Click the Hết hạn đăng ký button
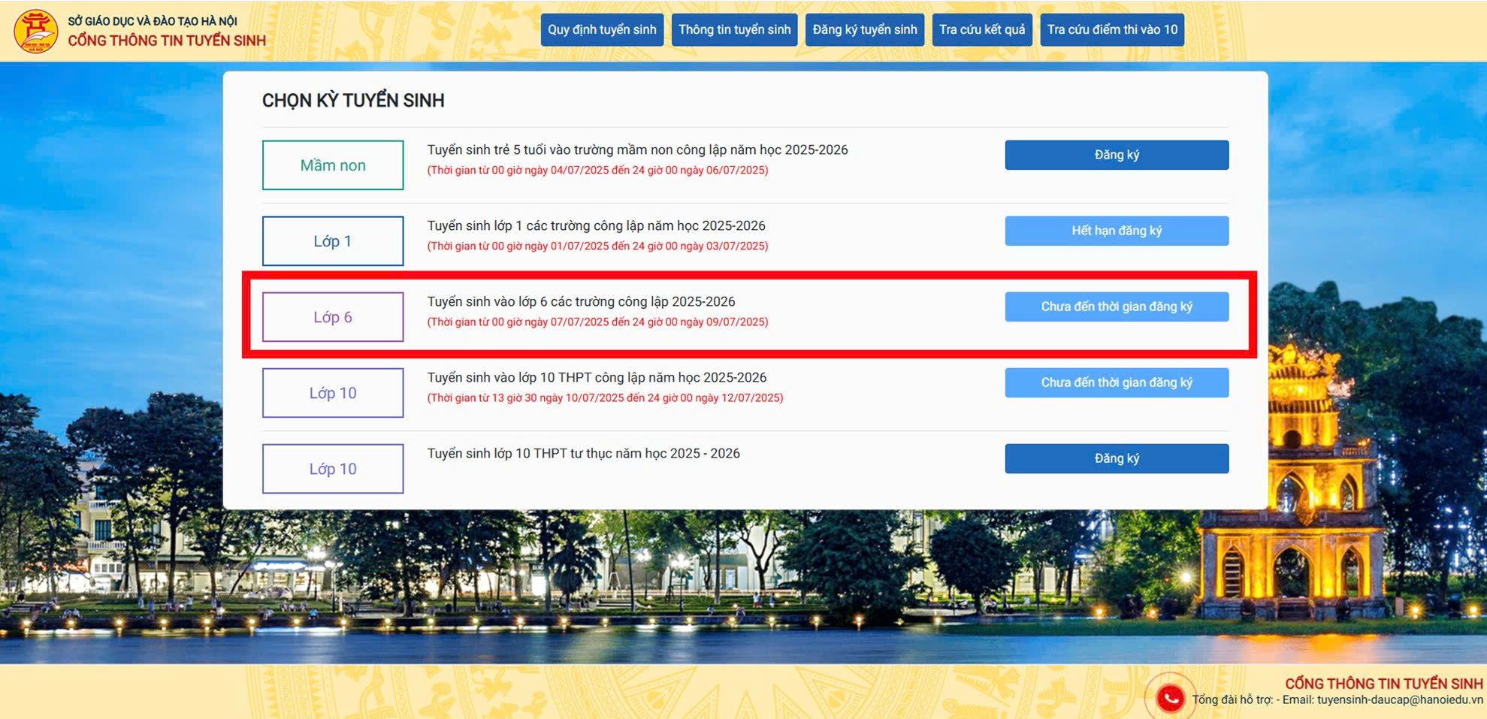Image resolution: width=1487 pixels, height=719 pixels. (x=1116, y=231)
